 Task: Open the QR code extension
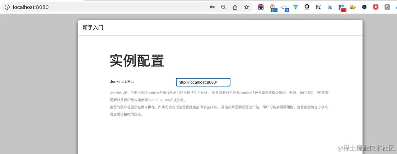(x=318, y=7)
